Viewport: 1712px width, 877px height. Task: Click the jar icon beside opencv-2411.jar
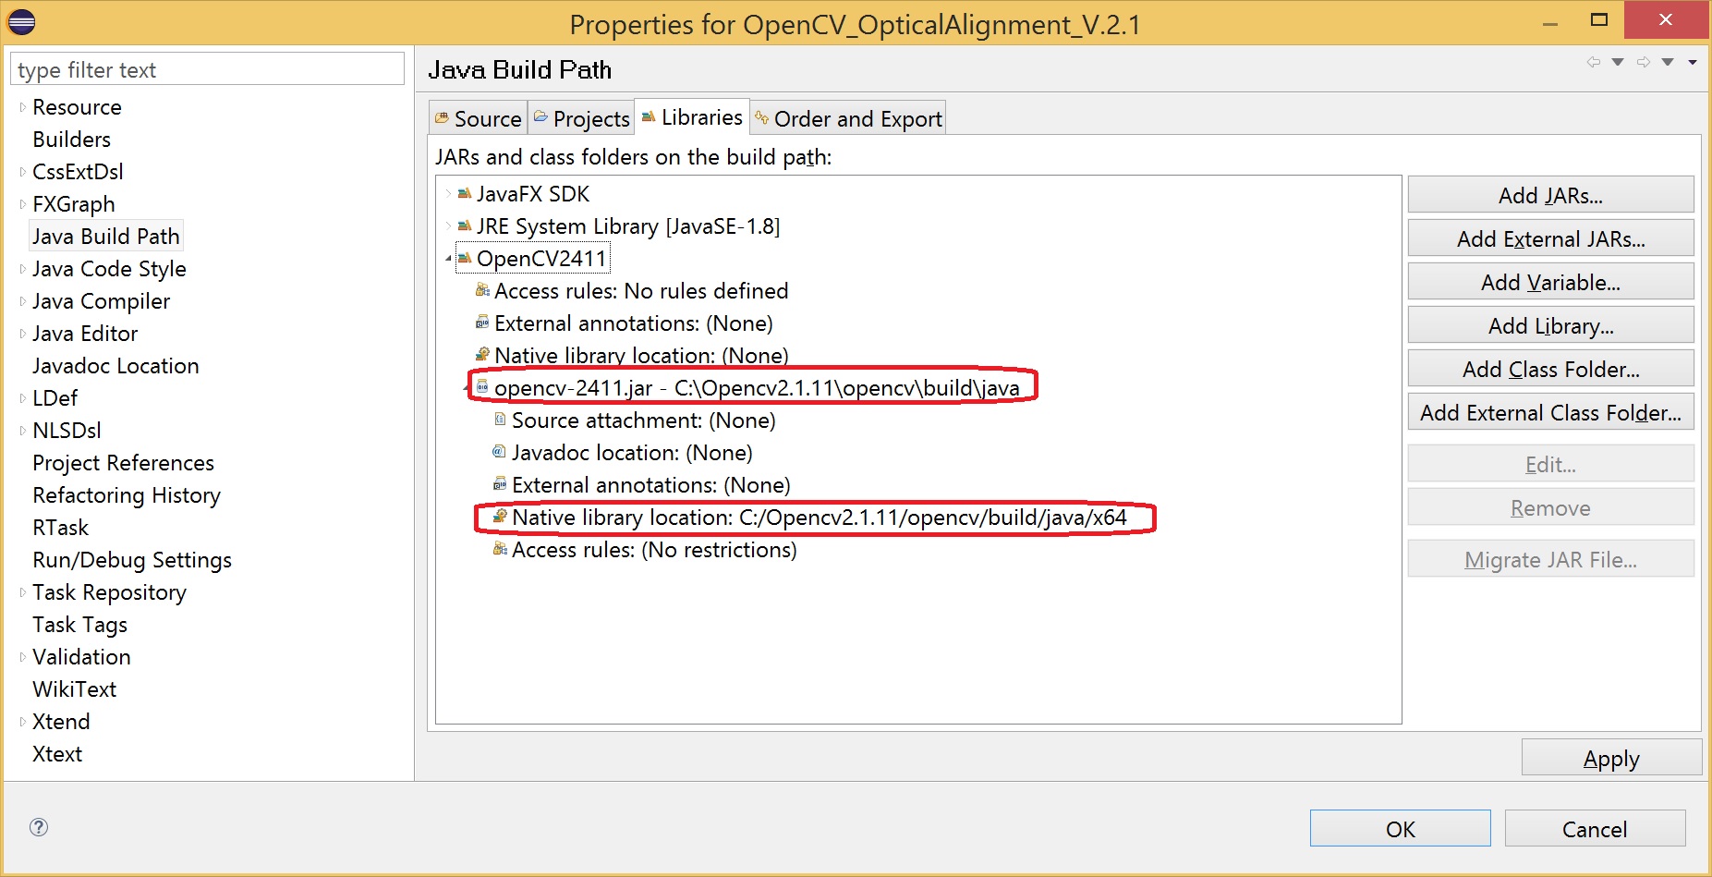481,386
